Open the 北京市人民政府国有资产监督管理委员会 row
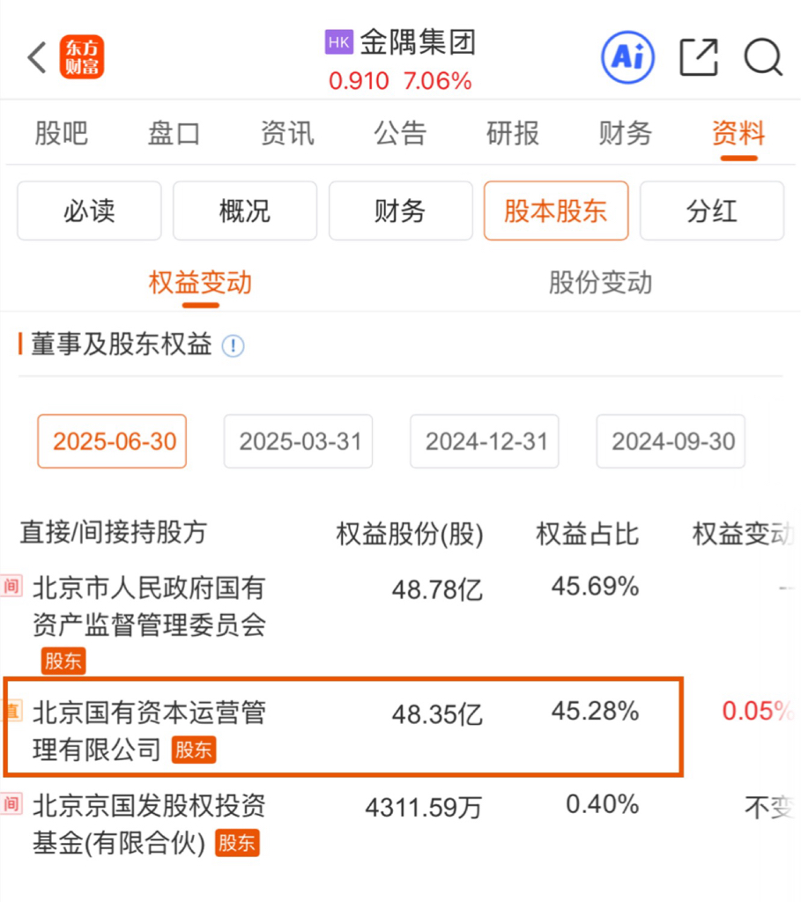This screenshot has height=902, width=801. coord(400,623)
